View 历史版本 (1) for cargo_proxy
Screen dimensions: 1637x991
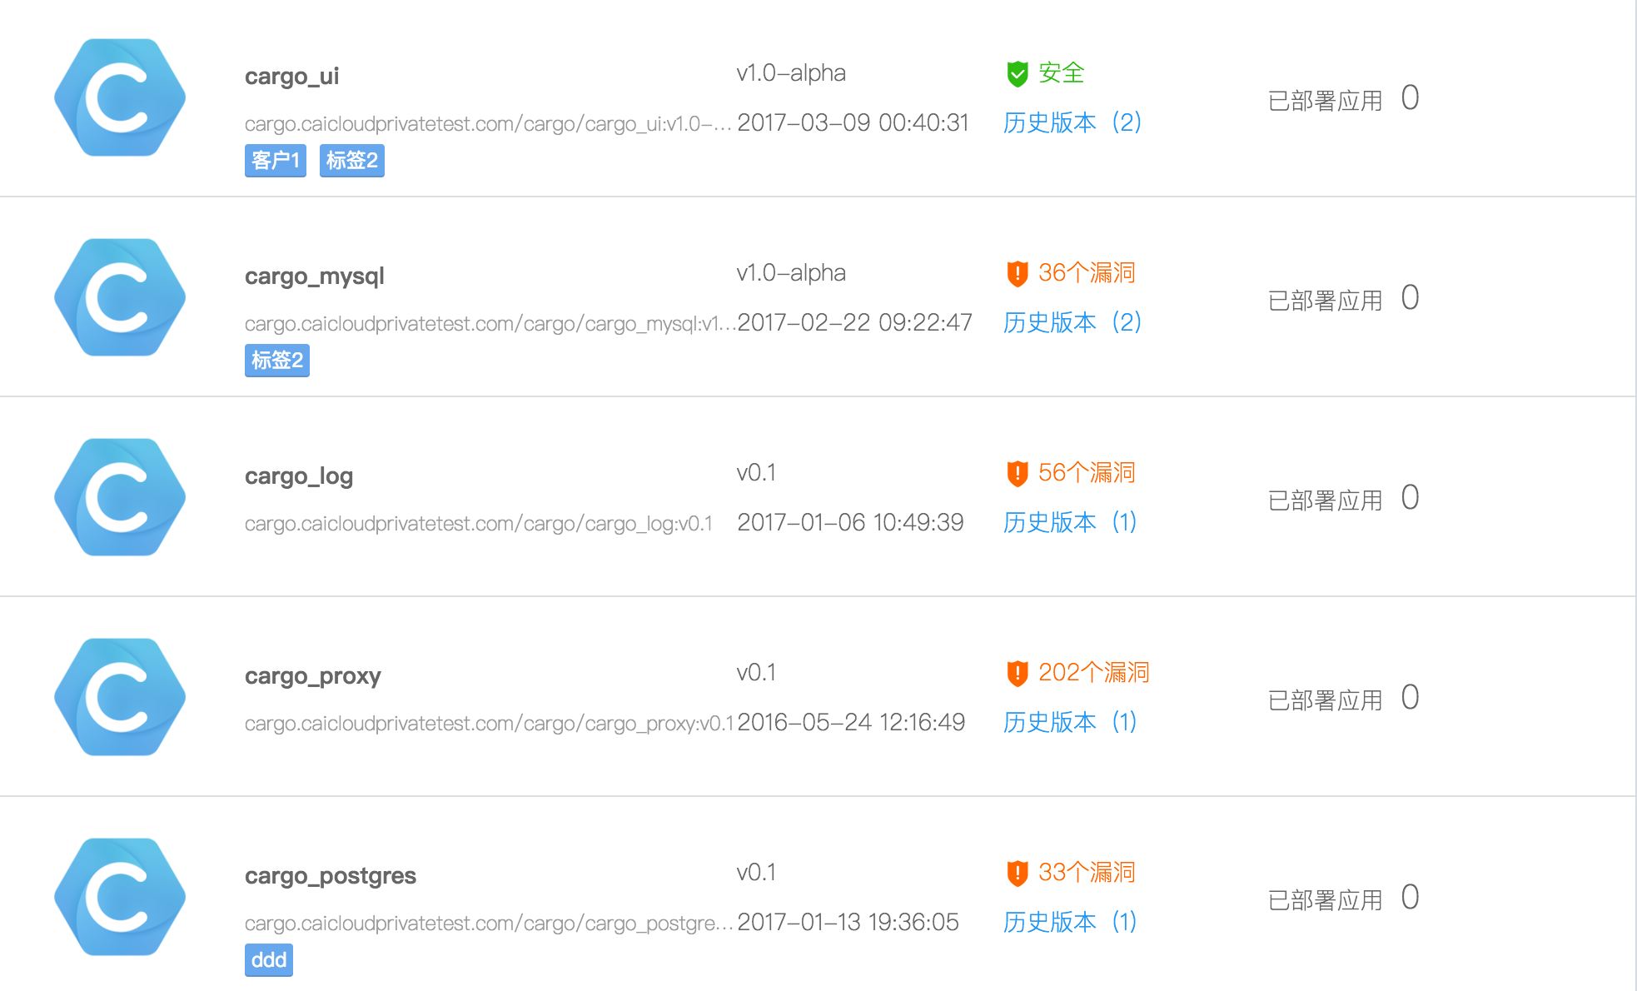(x=1070, y=722)
